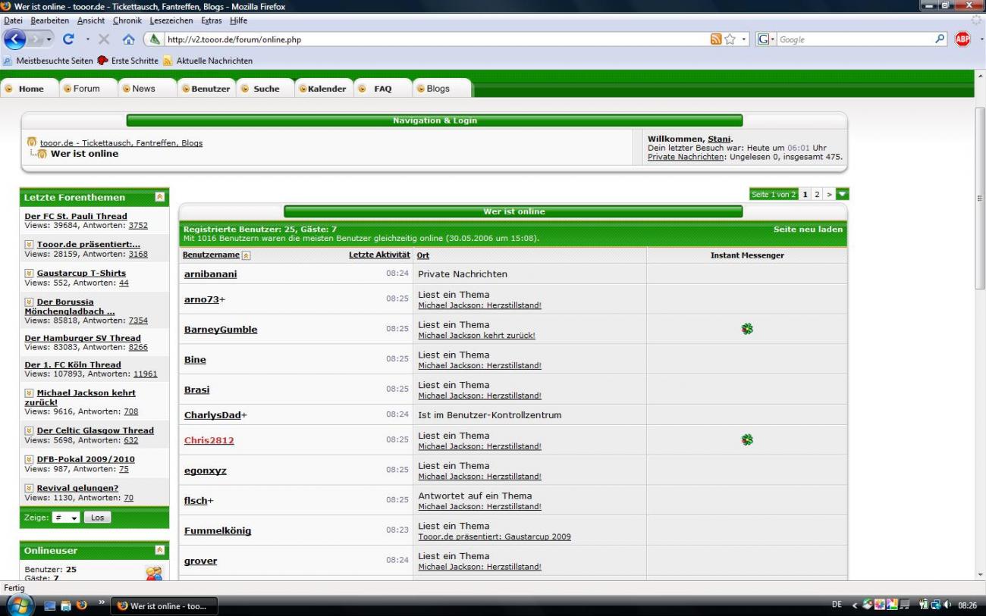986x616 pixels.
Task: Click the browser Home icon
Action: [x=129, y=39]
